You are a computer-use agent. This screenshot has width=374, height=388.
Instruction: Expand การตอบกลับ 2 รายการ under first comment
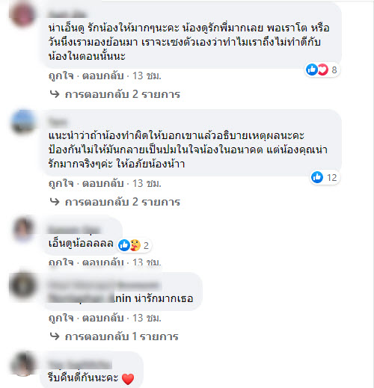[122, 94]
